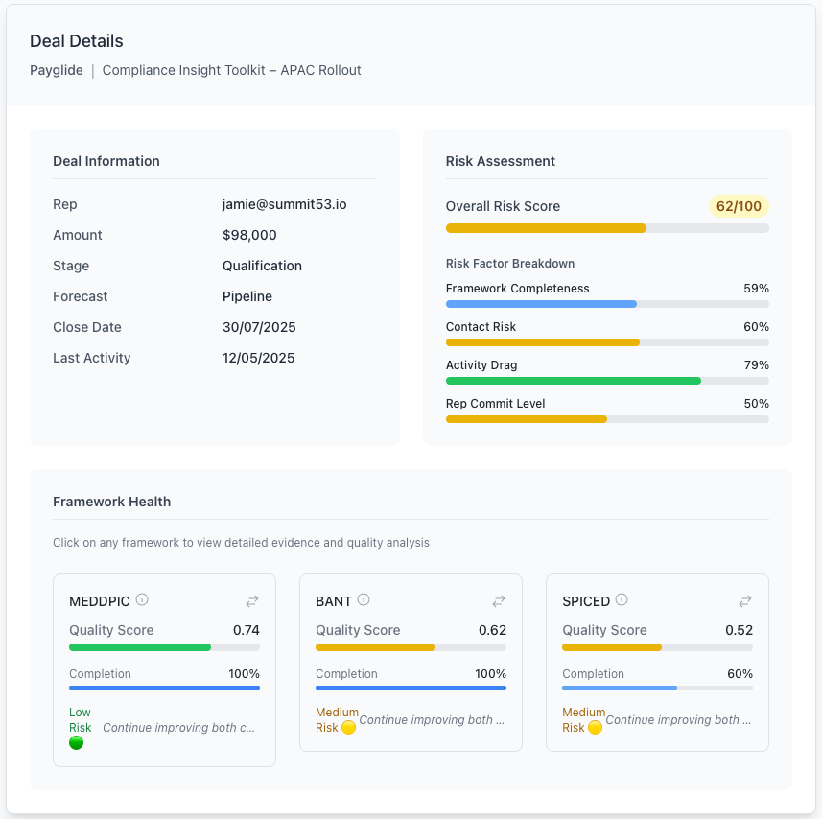The image size is (822, 819).
Task: Click the compare arrows icon on BANT card
Action: point(498,601)
